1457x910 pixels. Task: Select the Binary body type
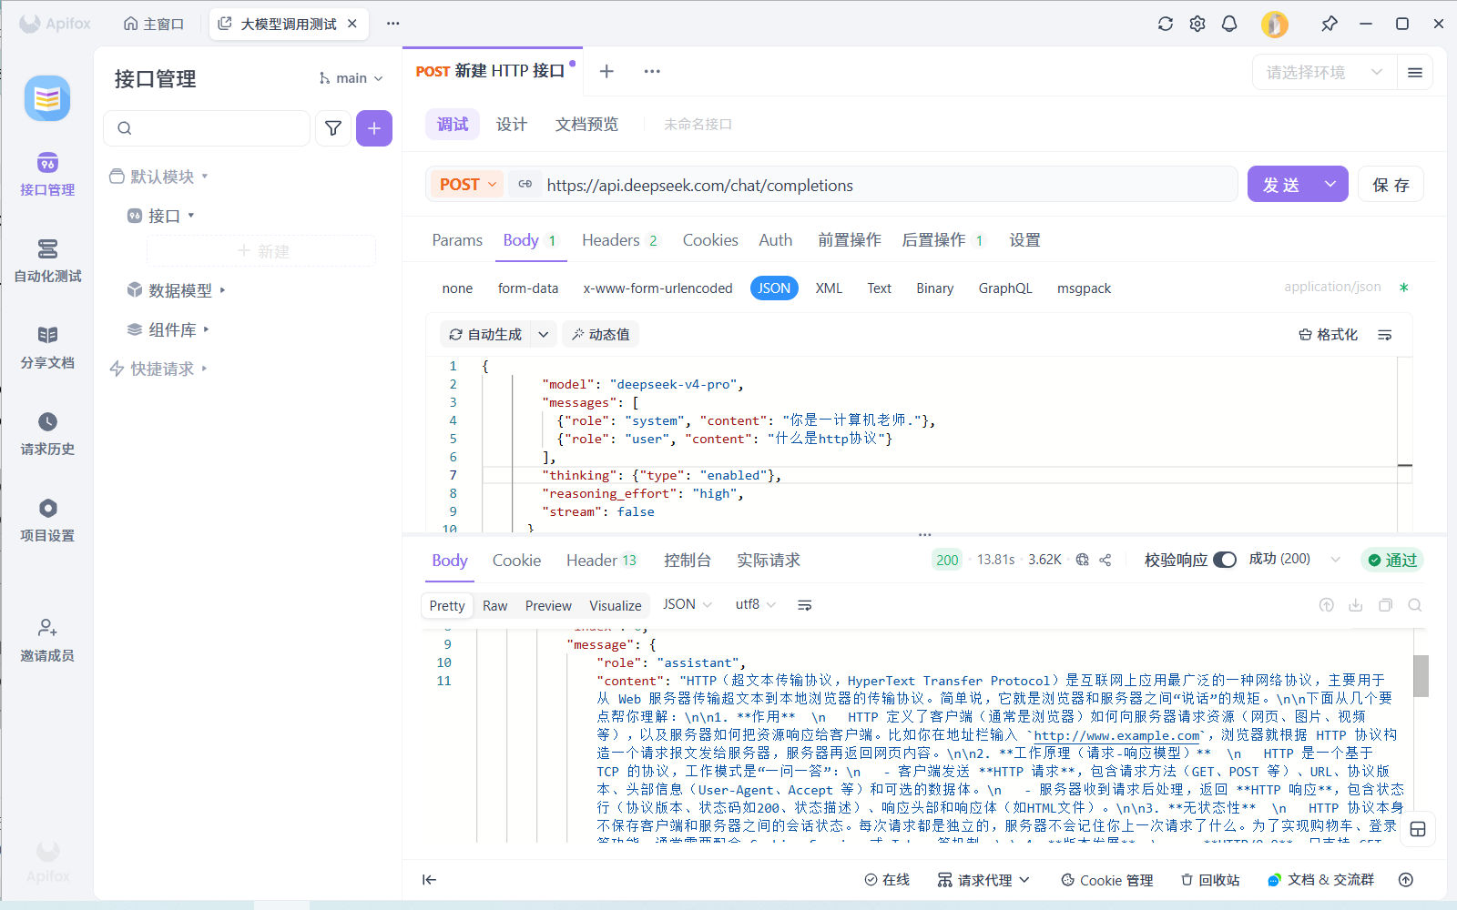tap(934, 288)
